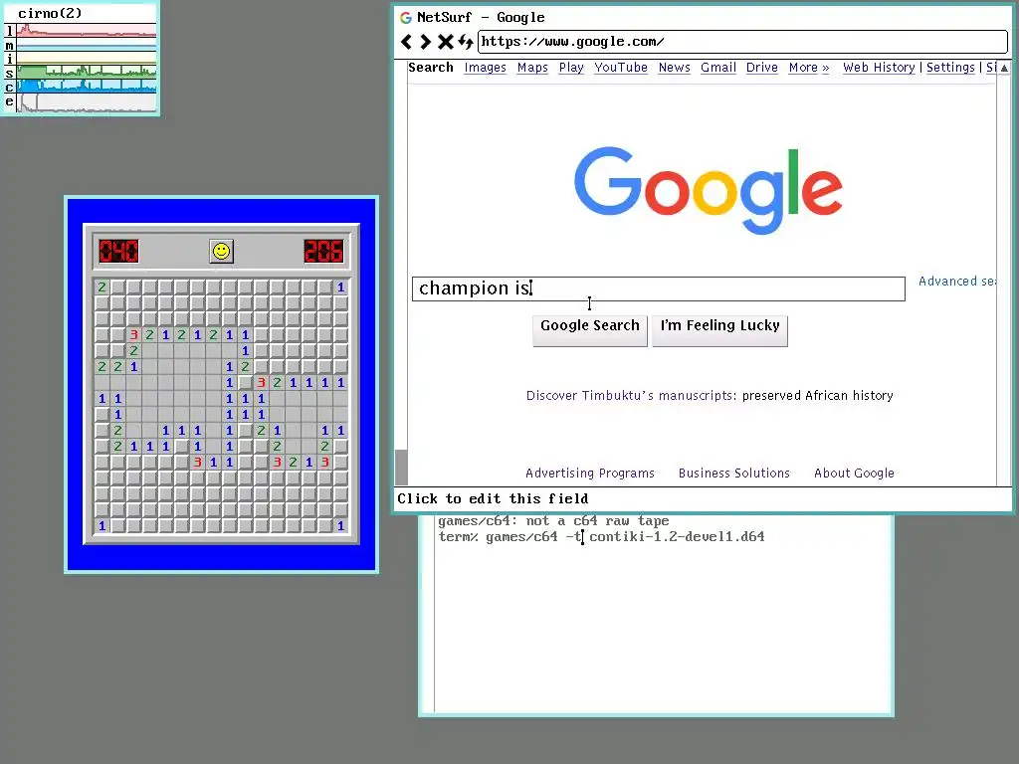Click the Search label in Google's top bar
The height and width of the screenshot is (764, 1019).
(430, 68)
